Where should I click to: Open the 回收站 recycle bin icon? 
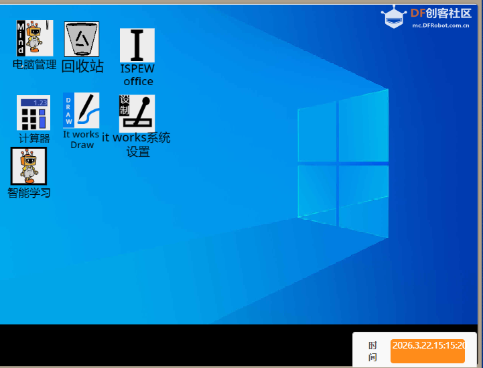(x=82, y=40)
